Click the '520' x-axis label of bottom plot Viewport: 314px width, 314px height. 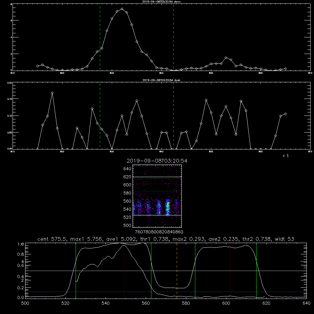coord(65,303)
